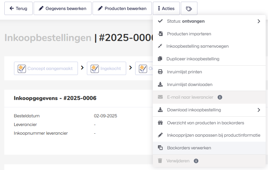Screen dimensions: 268x170
Task: Go back with the Terug button
Action: tap(18, 9)
